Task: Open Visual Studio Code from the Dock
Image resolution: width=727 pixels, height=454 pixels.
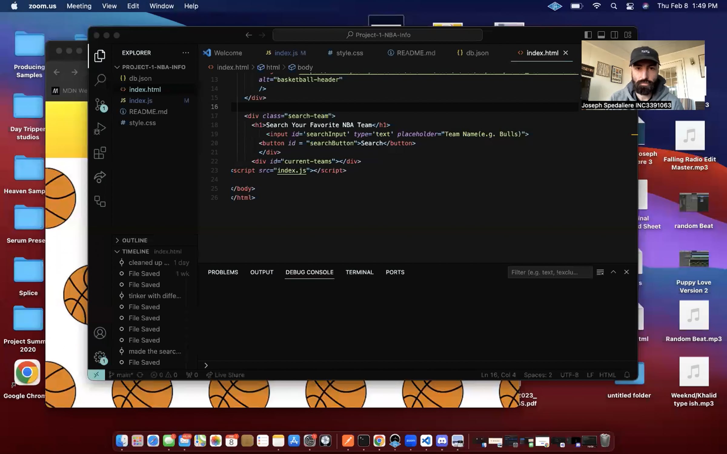Action: pyautogui.click(x=426, y=441)
